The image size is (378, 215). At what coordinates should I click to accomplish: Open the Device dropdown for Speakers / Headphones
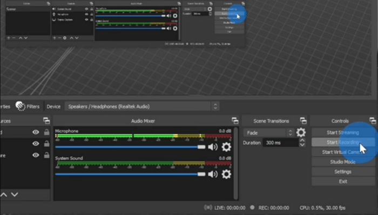pos(142,106)
